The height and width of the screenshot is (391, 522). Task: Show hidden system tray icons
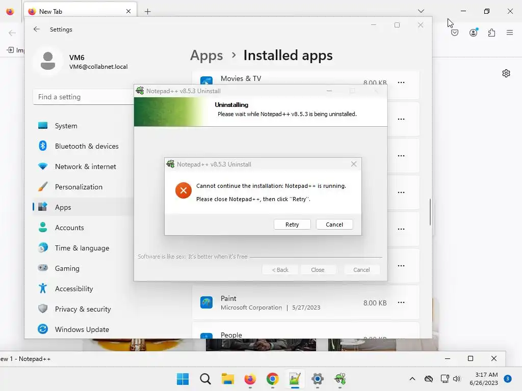coord(412,379)
